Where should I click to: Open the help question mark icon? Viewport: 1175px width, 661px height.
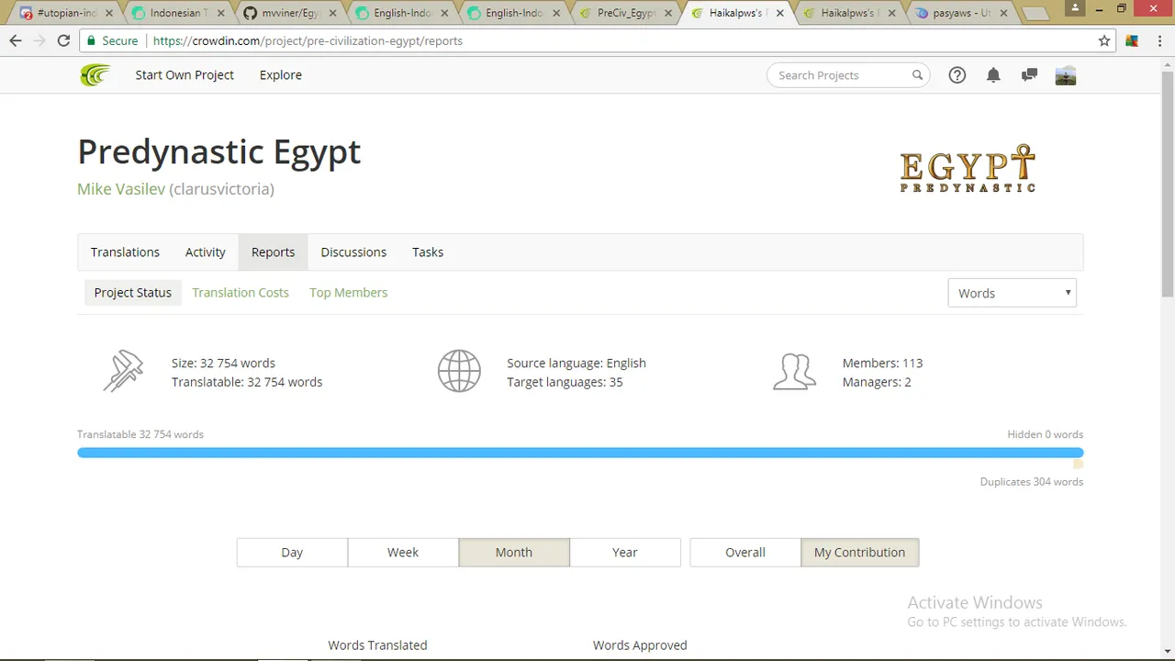957,75
